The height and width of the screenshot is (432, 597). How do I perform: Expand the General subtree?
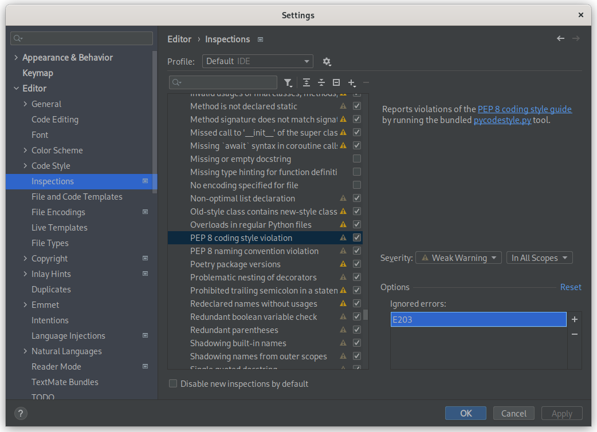[x=25, y=104]
